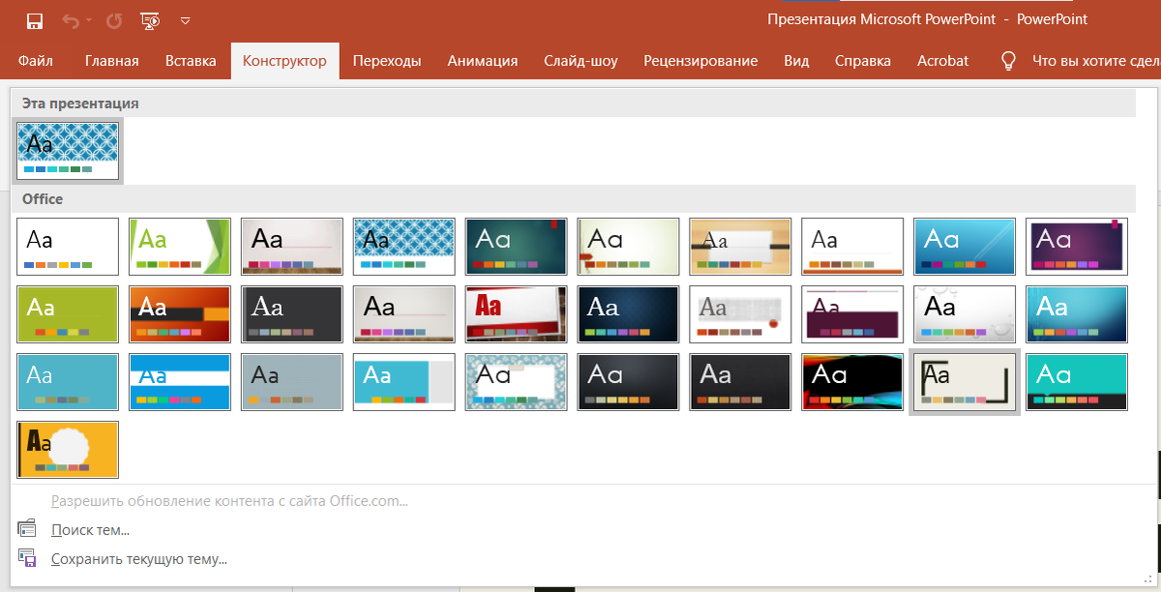The image size is (1161, 592).
Task: Click the Redo circular arrow icon
Action: click(114, 19)
